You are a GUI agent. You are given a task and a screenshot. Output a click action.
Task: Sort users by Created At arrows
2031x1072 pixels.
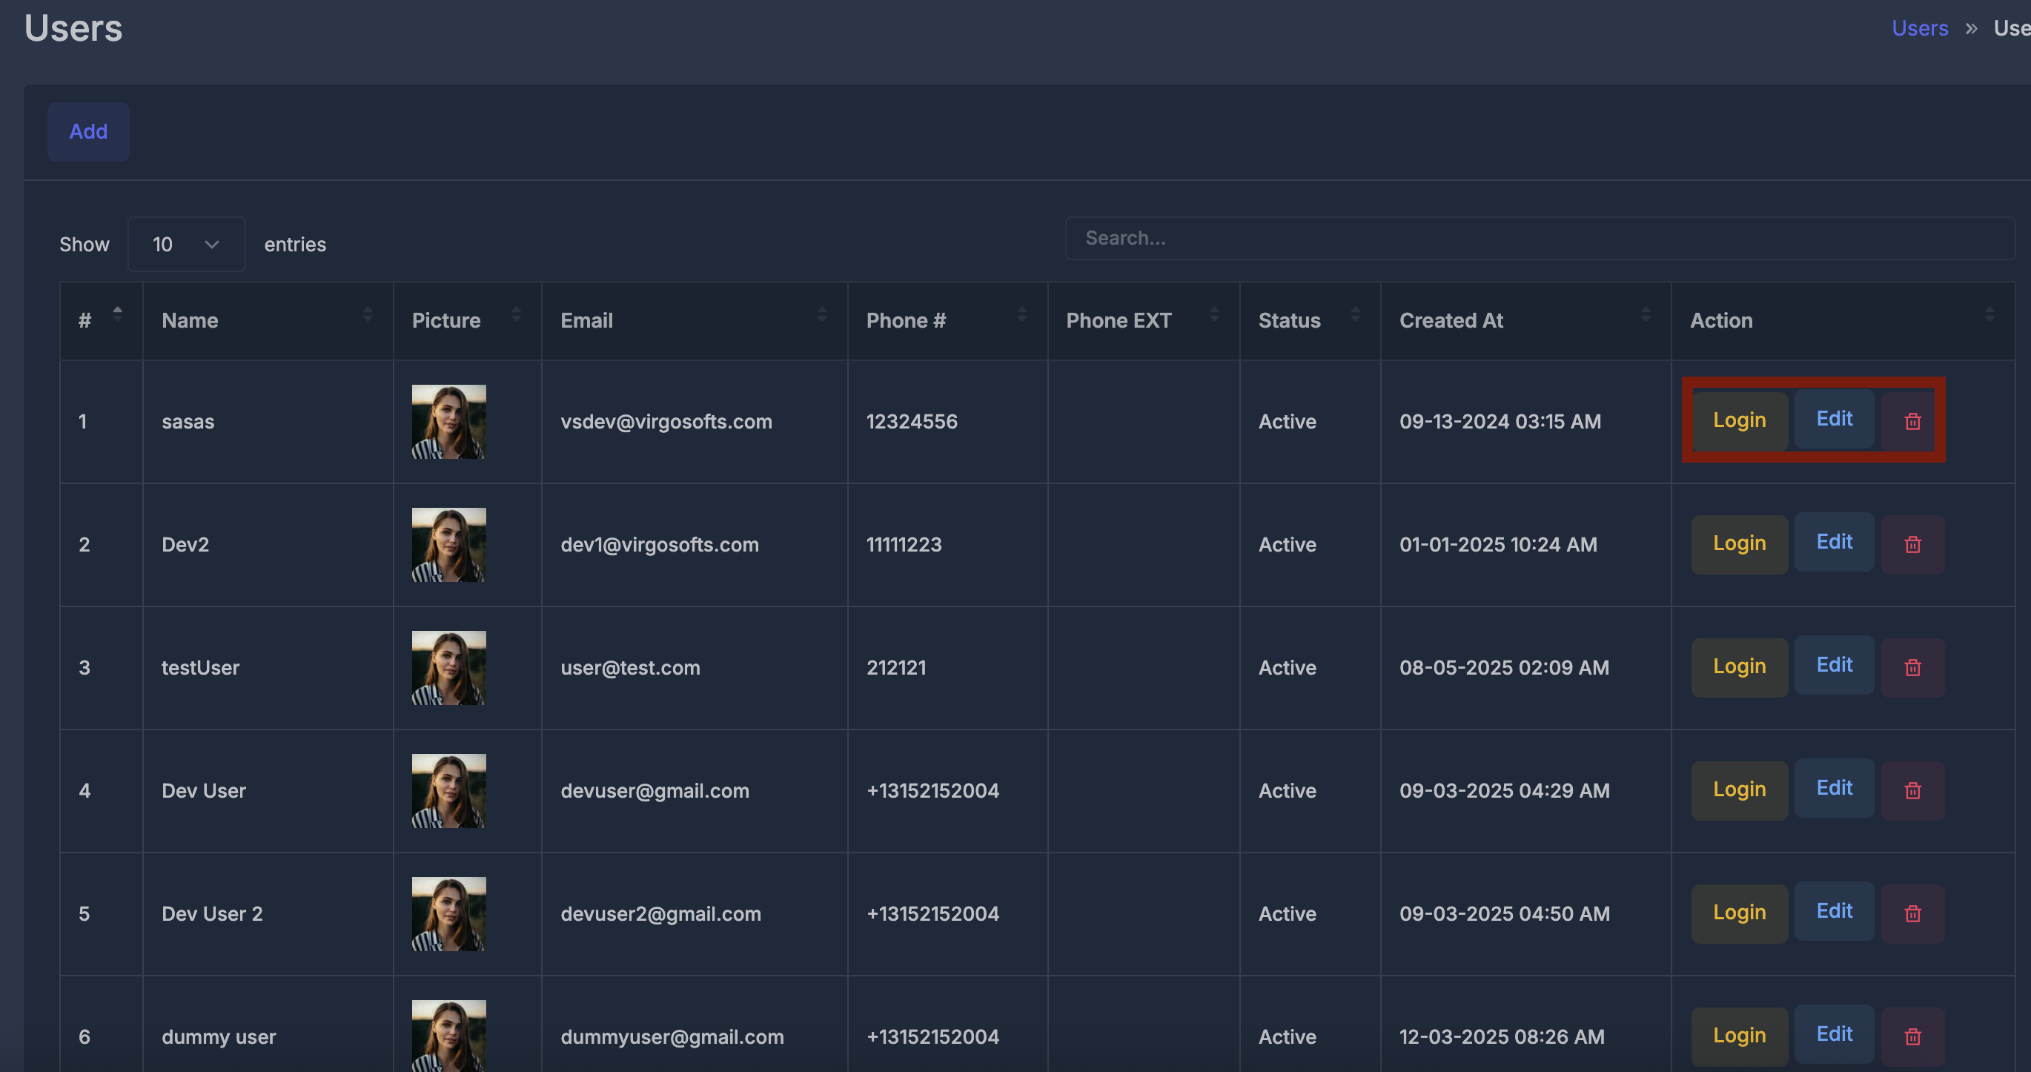tap(1646, 314)
